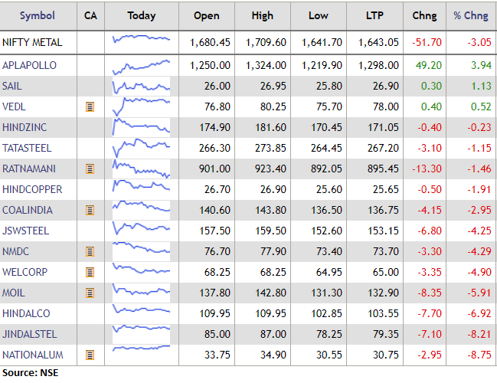This screenshot has height=383, width=497.
Task: Open the JSWSTEEL stock page
Action: [25, 231]
